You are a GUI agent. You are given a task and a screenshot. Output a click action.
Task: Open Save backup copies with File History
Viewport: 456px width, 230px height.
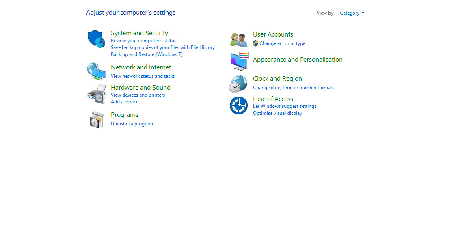163,47
